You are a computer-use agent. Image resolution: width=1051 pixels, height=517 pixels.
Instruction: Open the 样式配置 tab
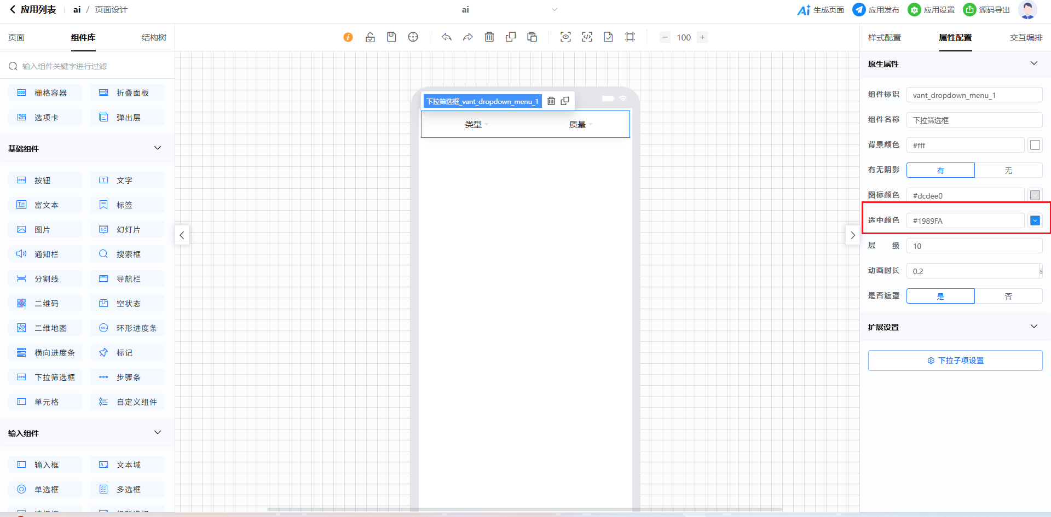coord(885,38)
